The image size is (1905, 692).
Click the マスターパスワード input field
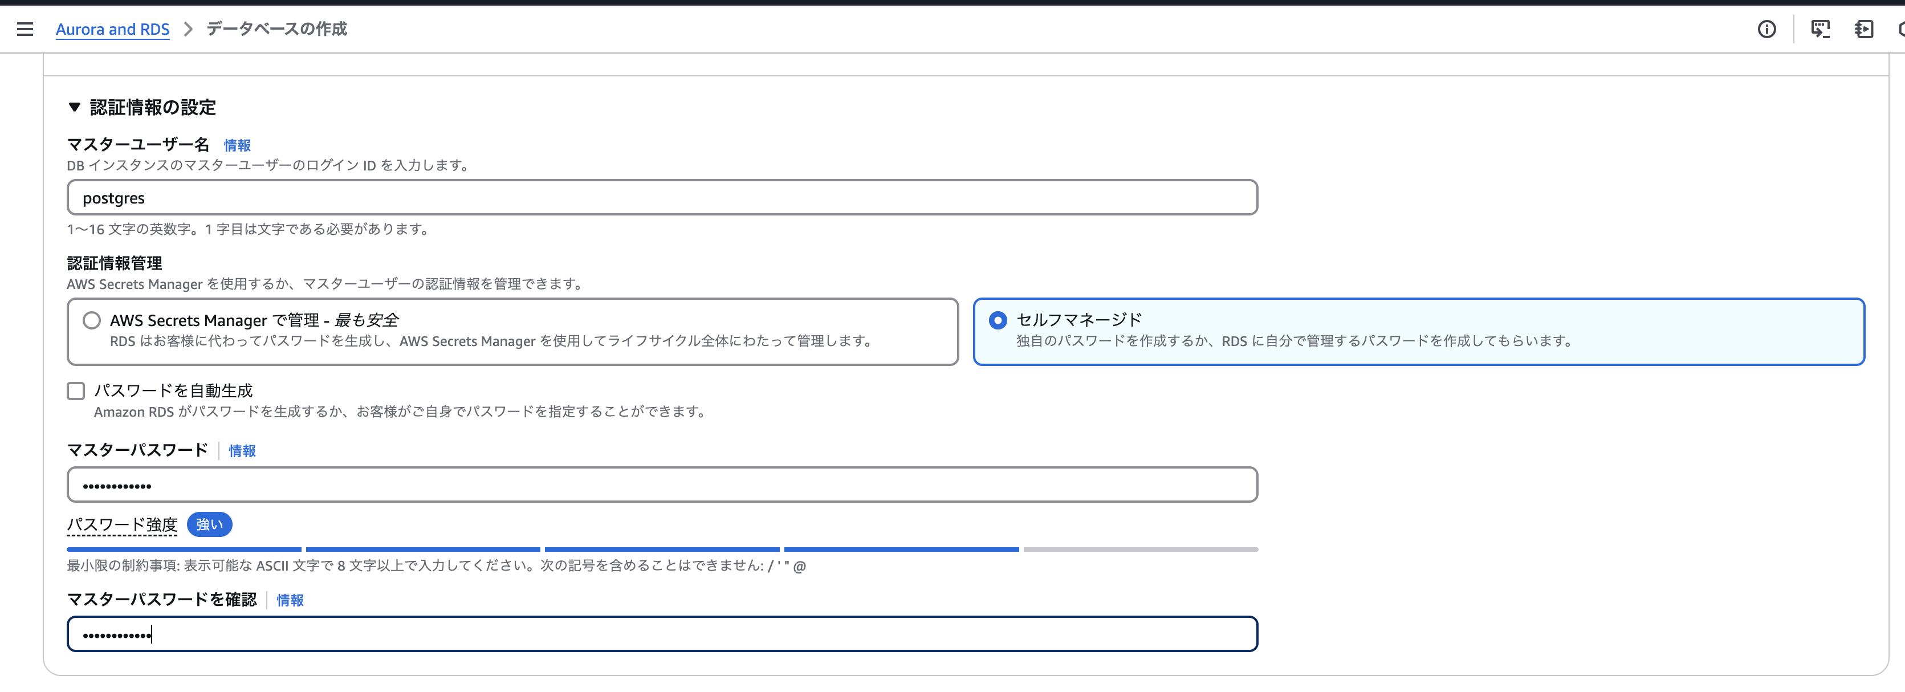(x=661, y=485)
